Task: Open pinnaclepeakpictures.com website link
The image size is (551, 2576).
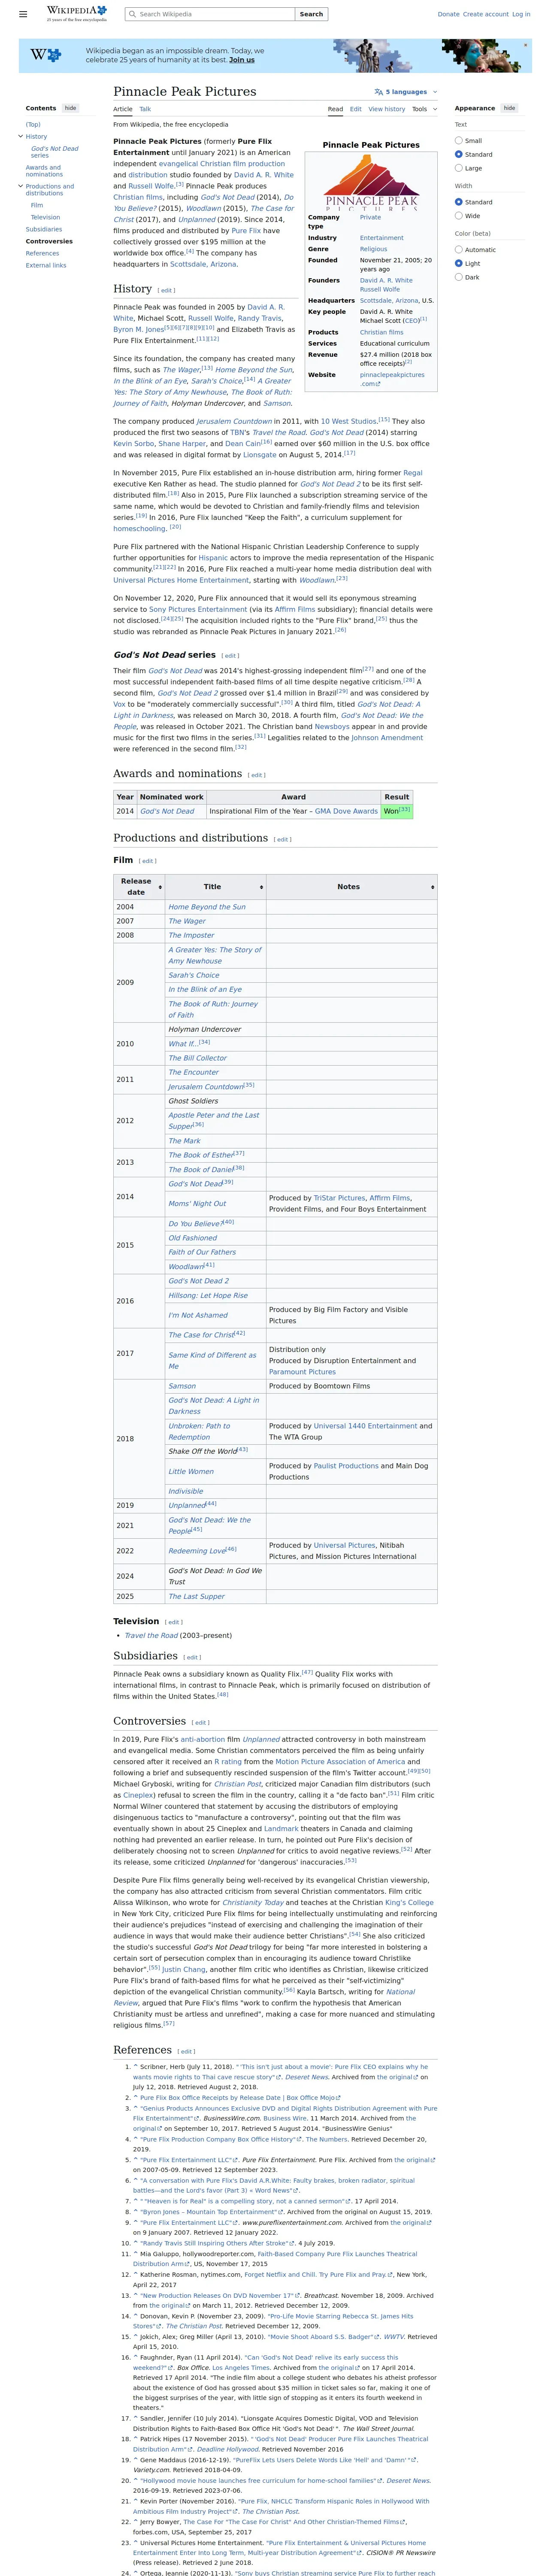Action: tap(392, 379)
